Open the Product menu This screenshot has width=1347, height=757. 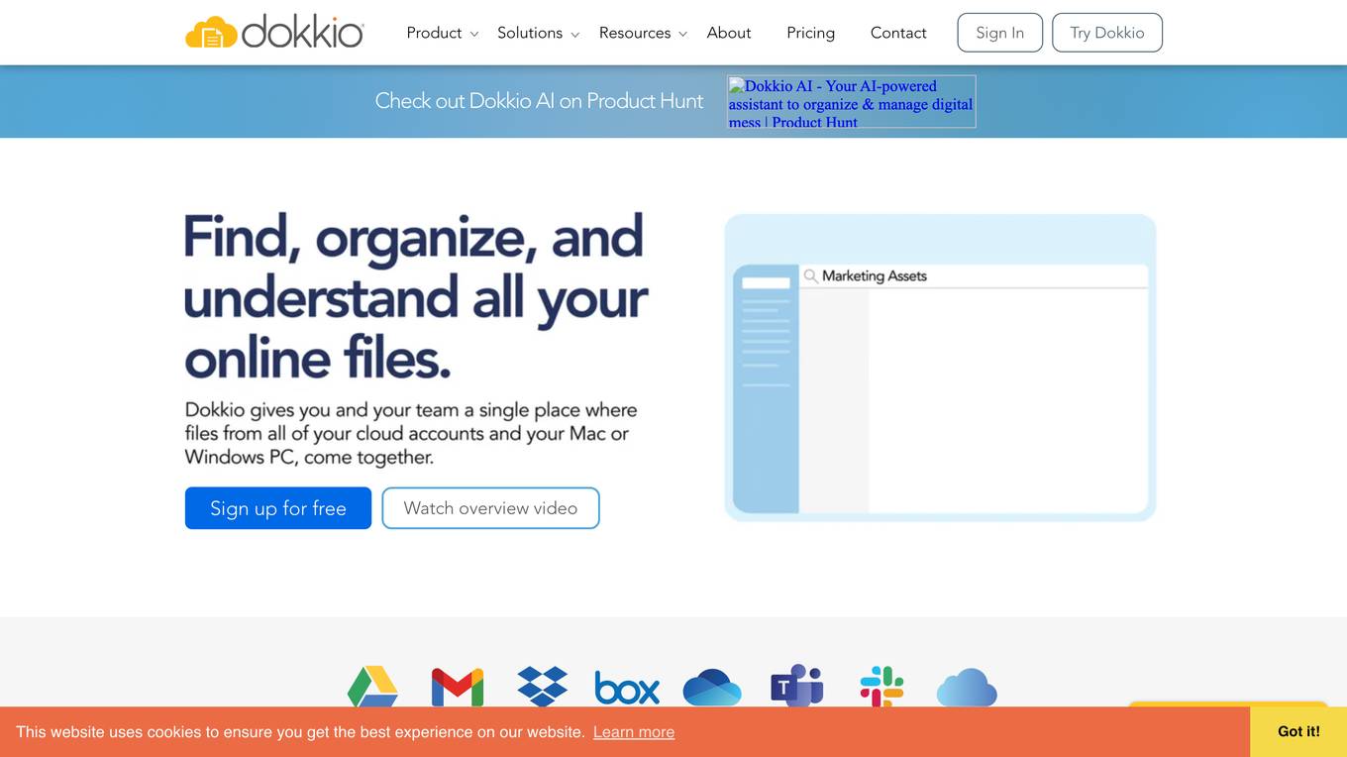434,33
